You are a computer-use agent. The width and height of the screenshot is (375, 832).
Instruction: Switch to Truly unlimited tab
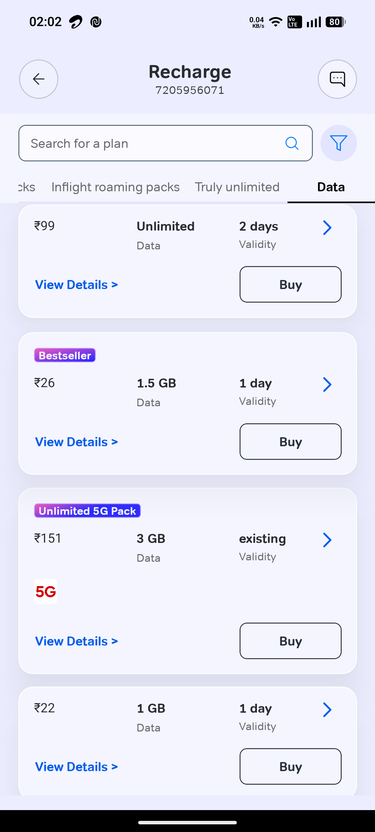237,187
